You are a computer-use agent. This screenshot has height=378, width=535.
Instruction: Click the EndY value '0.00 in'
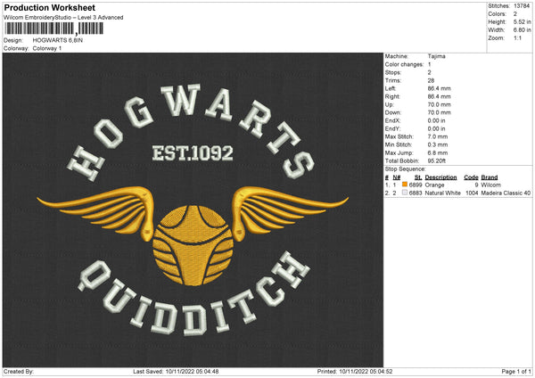point(436,129)
